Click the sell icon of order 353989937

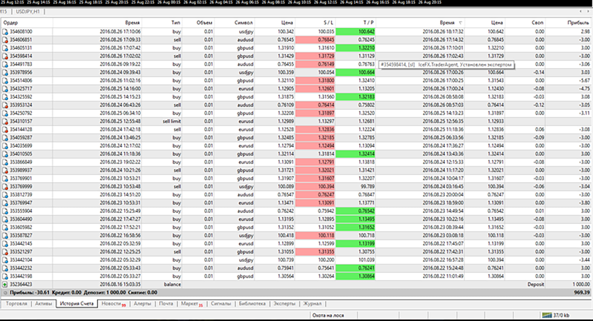coord(5,171)
